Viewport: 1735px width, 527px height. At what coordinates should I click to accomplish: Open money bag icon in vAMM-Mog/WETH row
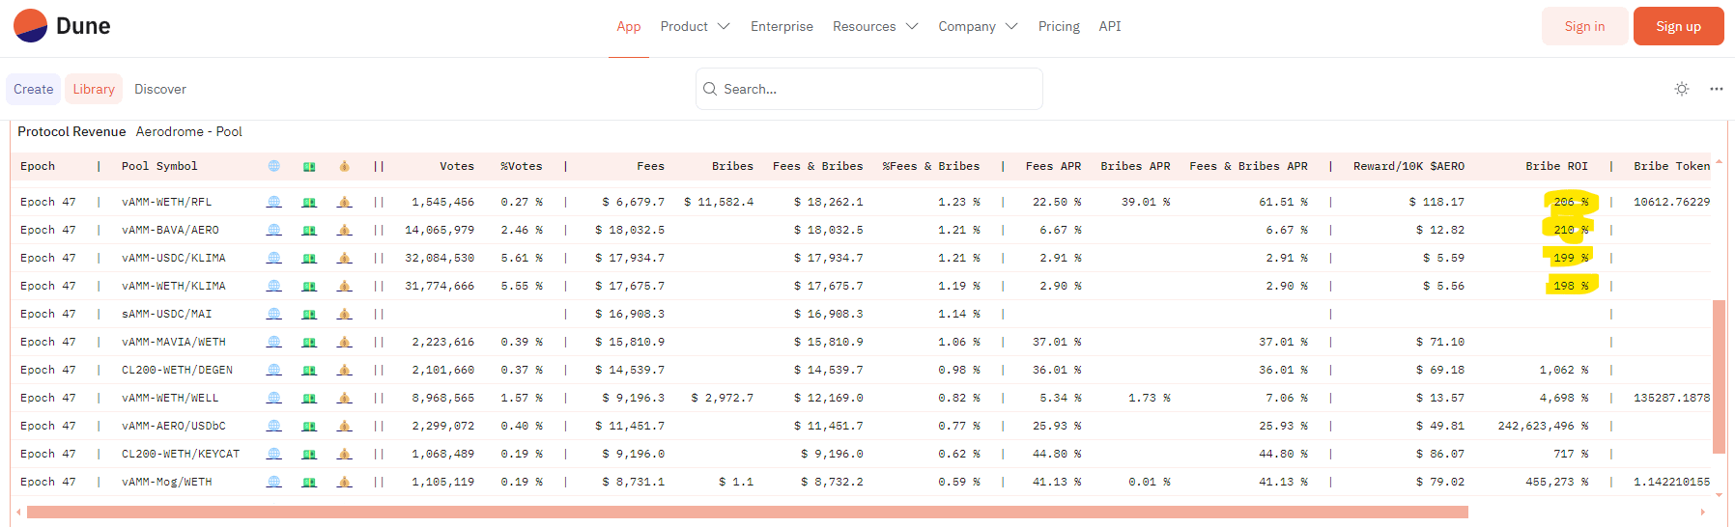[344, 482]
